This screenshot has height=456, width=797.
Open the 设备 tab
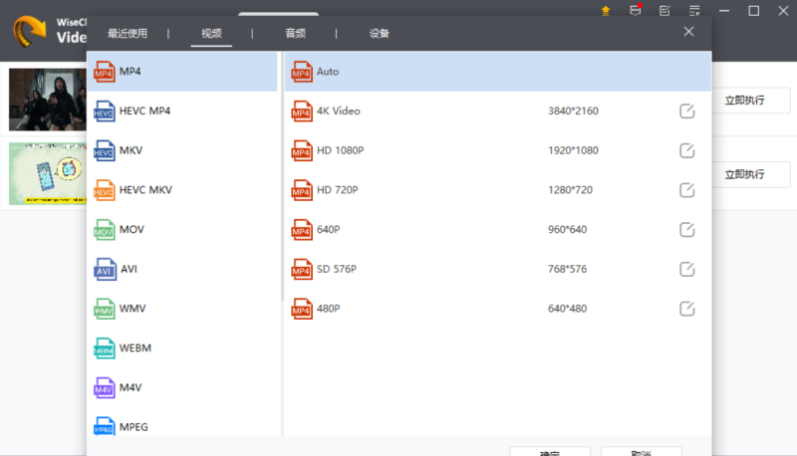click(x=379, y=33)
